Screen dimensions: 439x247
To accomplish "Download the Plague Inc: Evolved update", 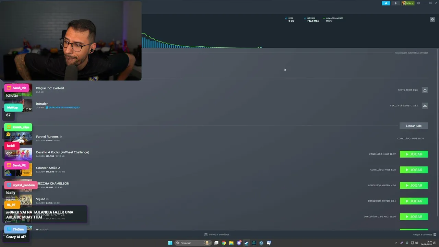I will tap(425, 90).
